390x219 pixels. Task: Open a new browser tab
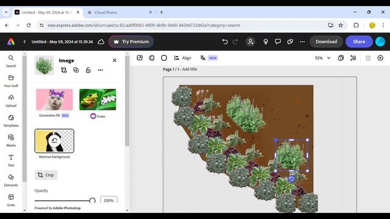pos(161,12)
